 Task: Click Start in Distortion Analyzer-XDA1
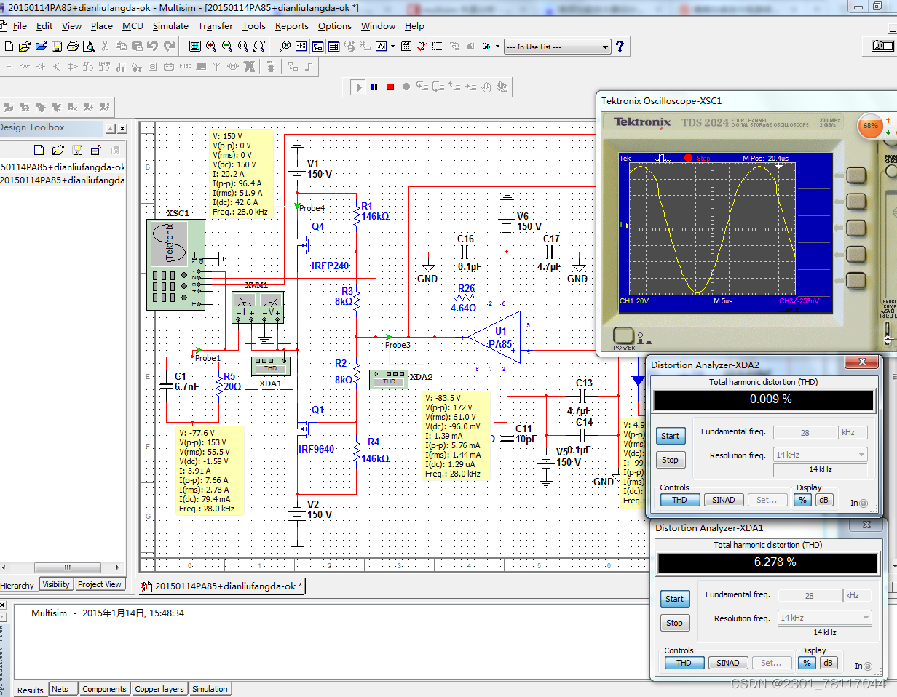(x=675, y=599)
